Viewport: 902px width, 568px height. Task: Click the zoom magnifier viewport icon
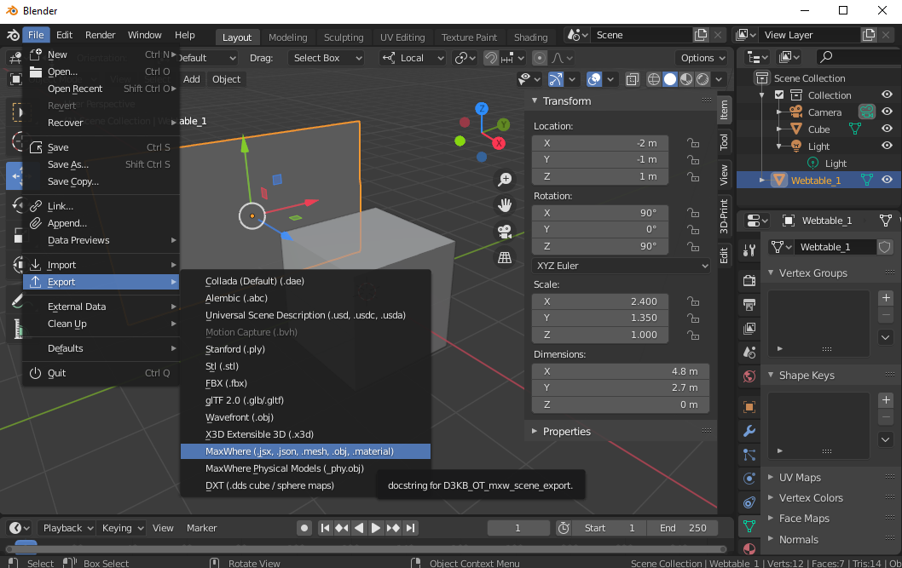505,179
